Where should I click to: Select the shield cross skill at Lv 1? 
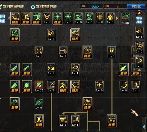coord(111,52)
